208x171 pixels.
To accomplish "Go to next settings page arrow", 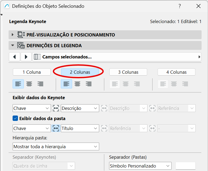I will click(26, 57).
